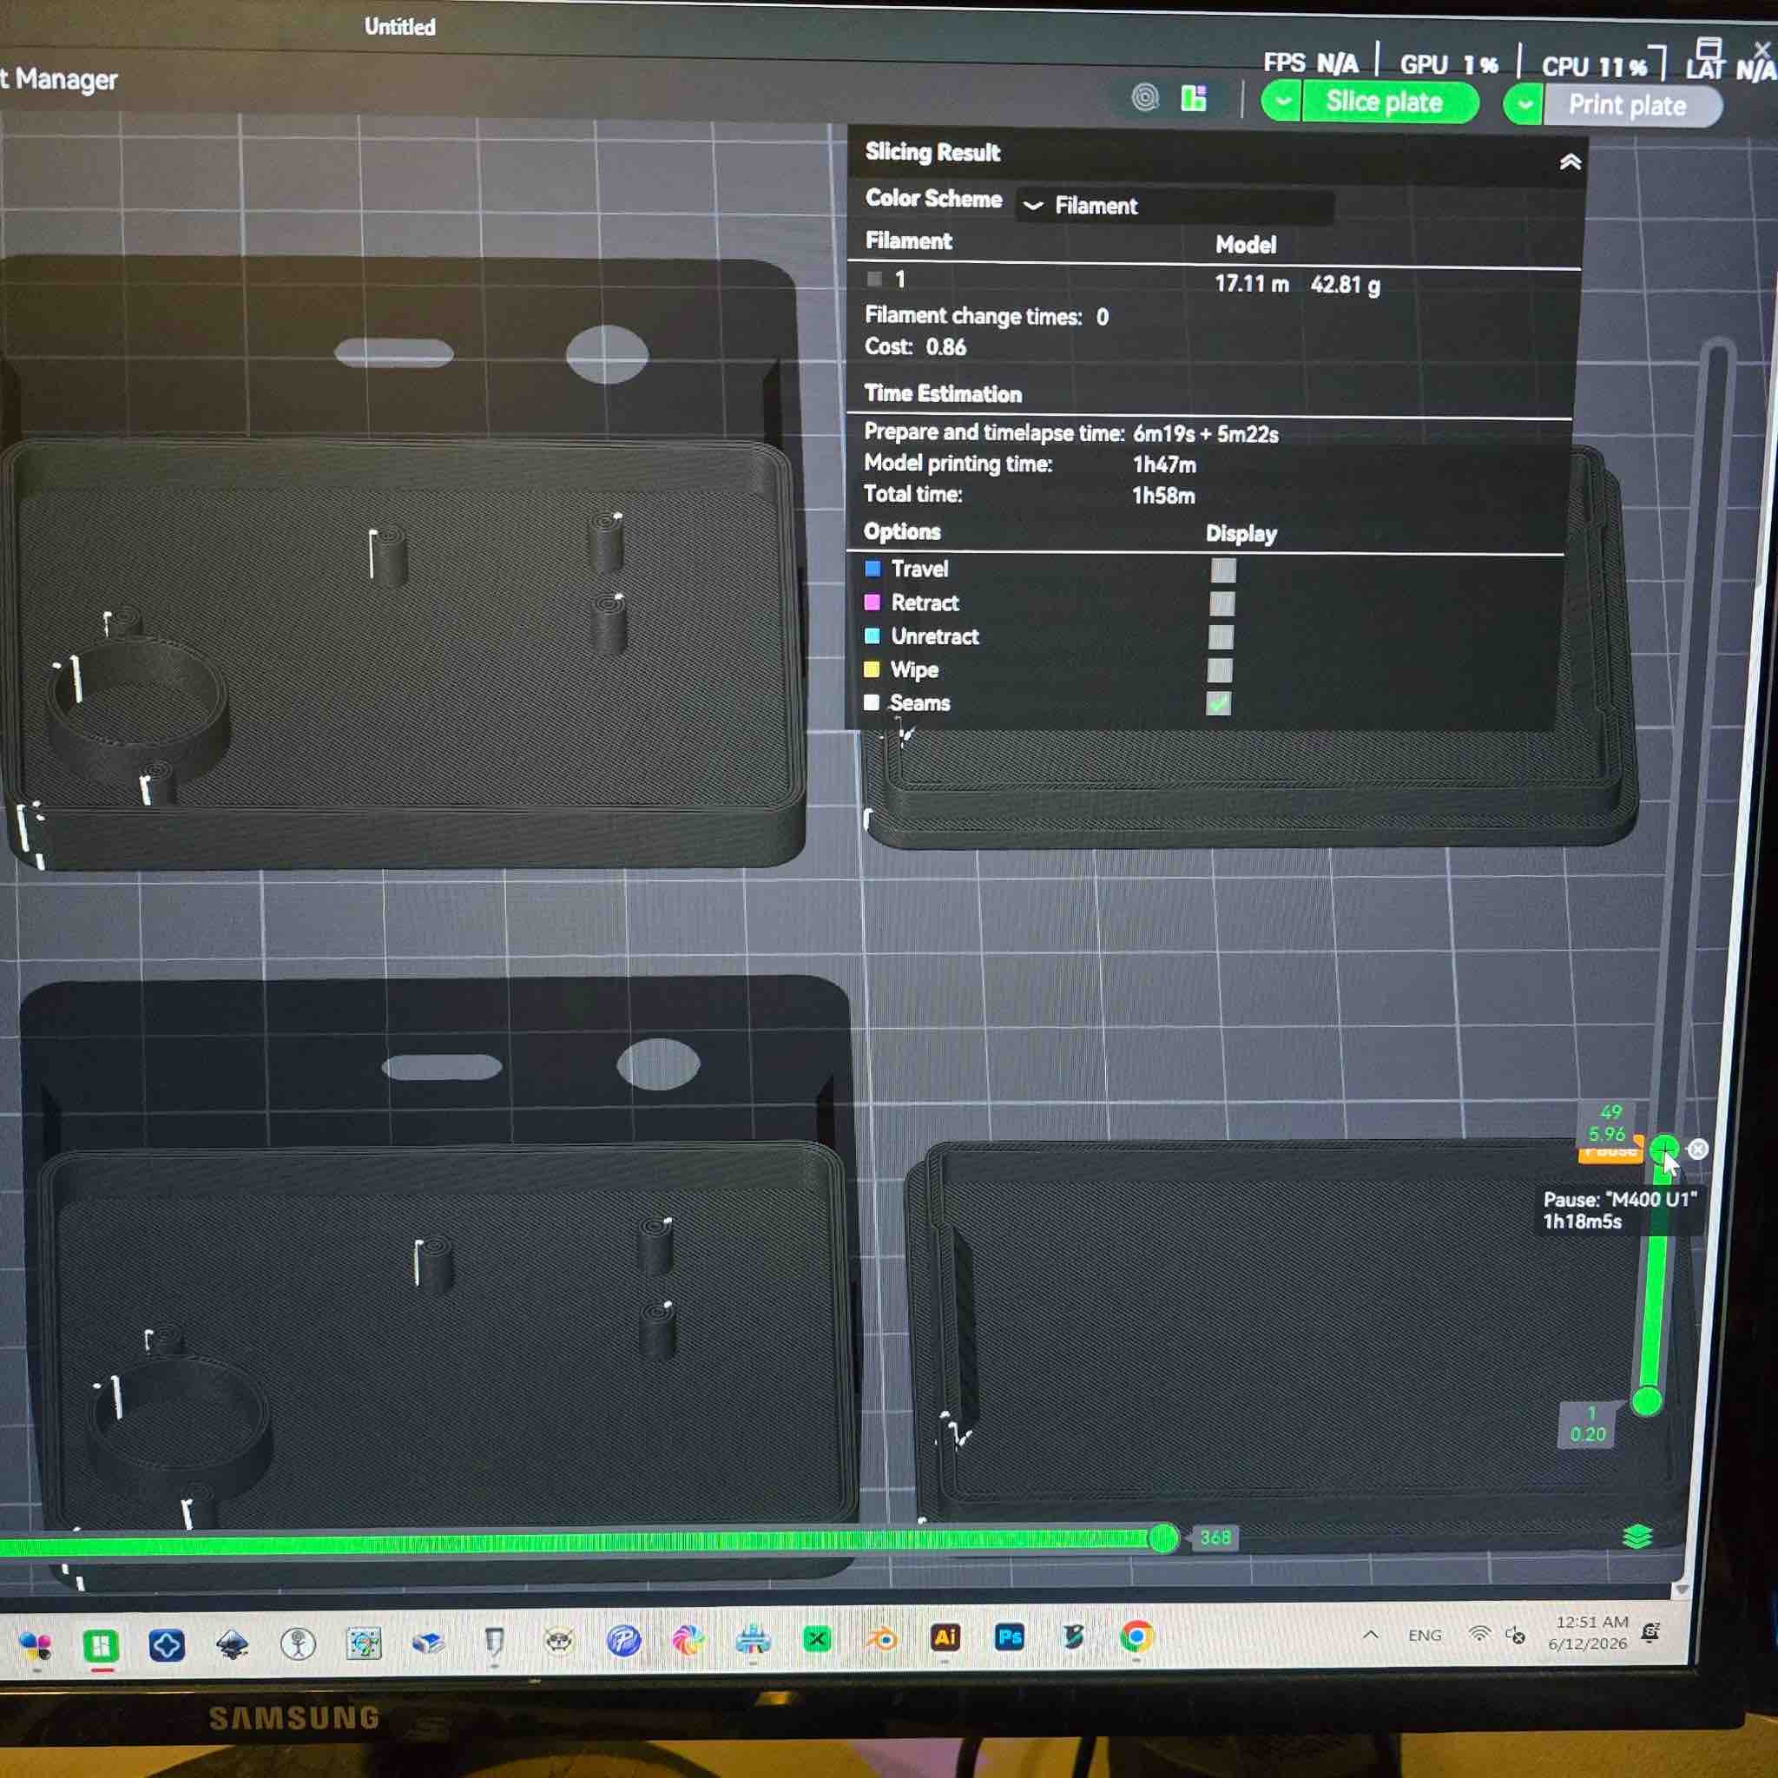
Task: Enable the Wipe display checkbox
Action: click(1220, 670)
